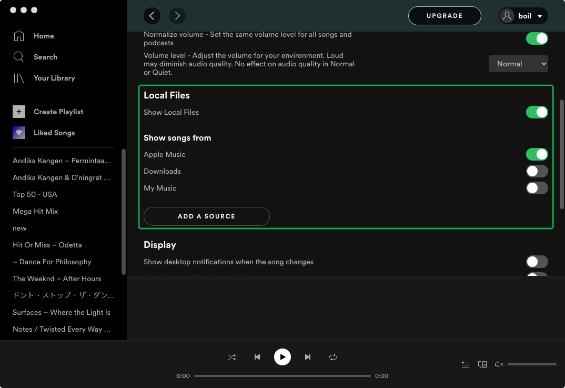Enable repeat mode
Viewport: 565px width, 388px height.
click(x=333, y=357)
